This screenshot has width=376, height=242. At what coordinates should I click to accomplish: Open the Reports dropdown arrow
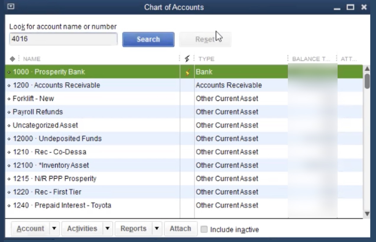(157, 229)
